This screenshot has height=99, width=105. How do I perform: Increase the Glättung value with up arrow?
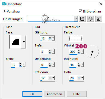pyautogui.click(x=50, y=37)
